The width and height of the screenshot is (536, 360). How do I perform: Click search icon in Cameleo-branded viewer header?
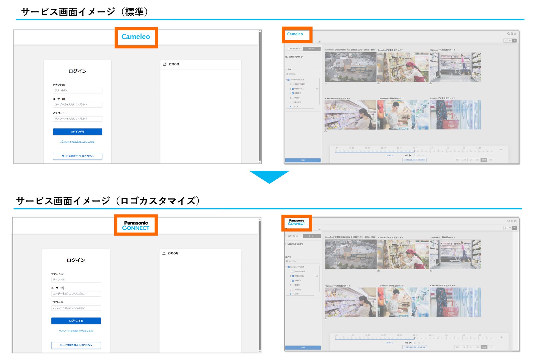(508, 34)
